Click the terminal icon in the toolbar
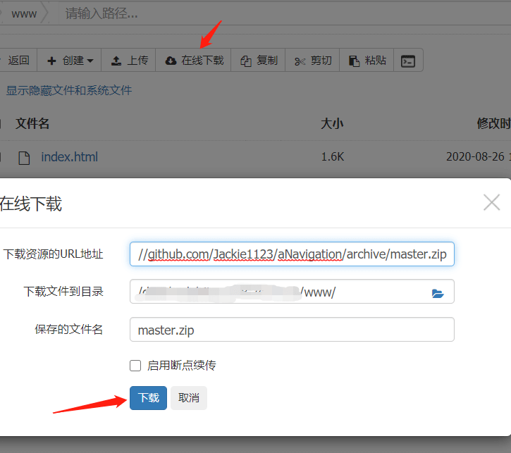The image size is (511, 453). tap(407, 61)
